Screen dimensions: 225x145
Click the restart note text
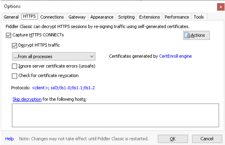coord(84,139)
